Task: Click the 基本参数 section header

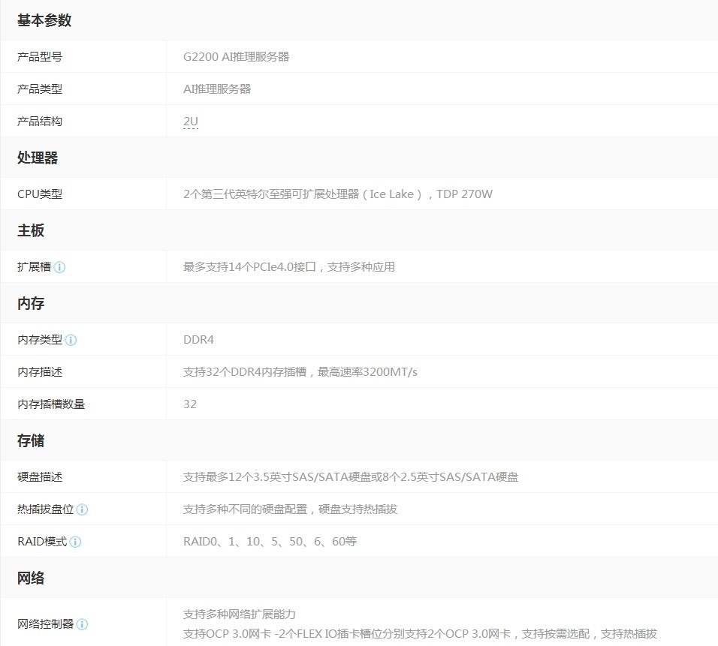Action: click(44, 21)
